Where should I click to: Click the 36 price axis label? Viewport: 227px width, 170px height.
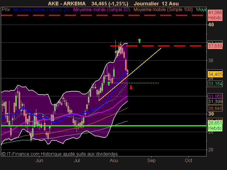(x=211, y=60)
